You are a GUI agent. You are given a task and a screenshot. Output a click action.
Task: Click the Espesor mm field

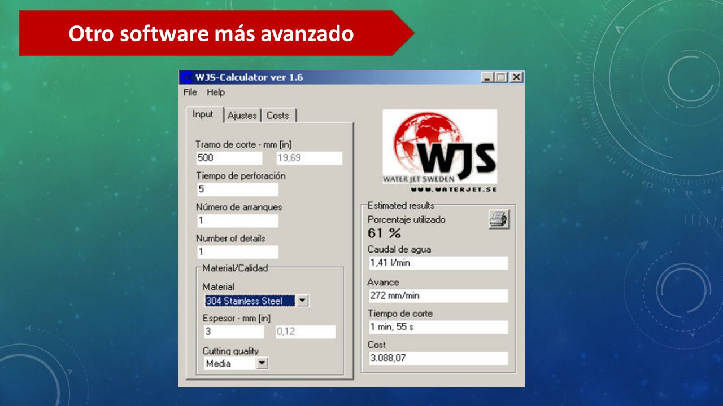(233, 332)
